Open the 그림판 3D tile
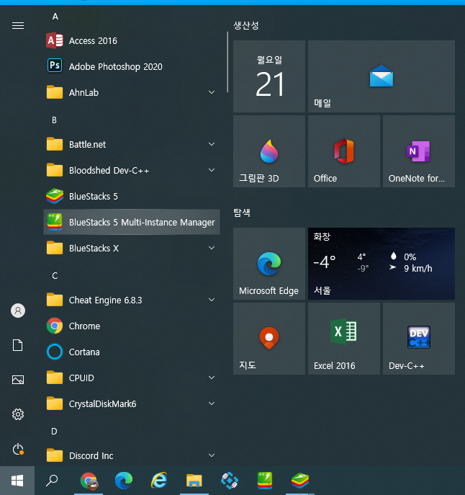 pos(269,151)
